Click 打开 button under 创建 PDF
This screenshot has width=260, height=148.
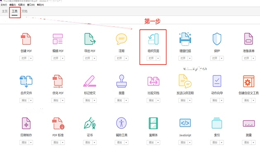[24, 58]
